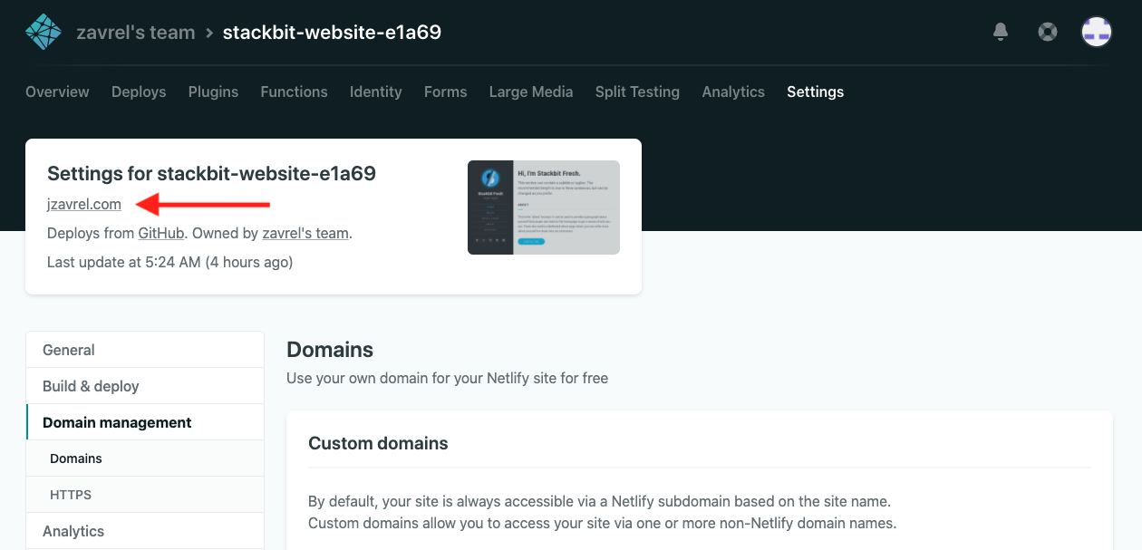1142x550 pixels.
Task: Open the Analytics tab in top navigation
Action: [x=733, y=92]
